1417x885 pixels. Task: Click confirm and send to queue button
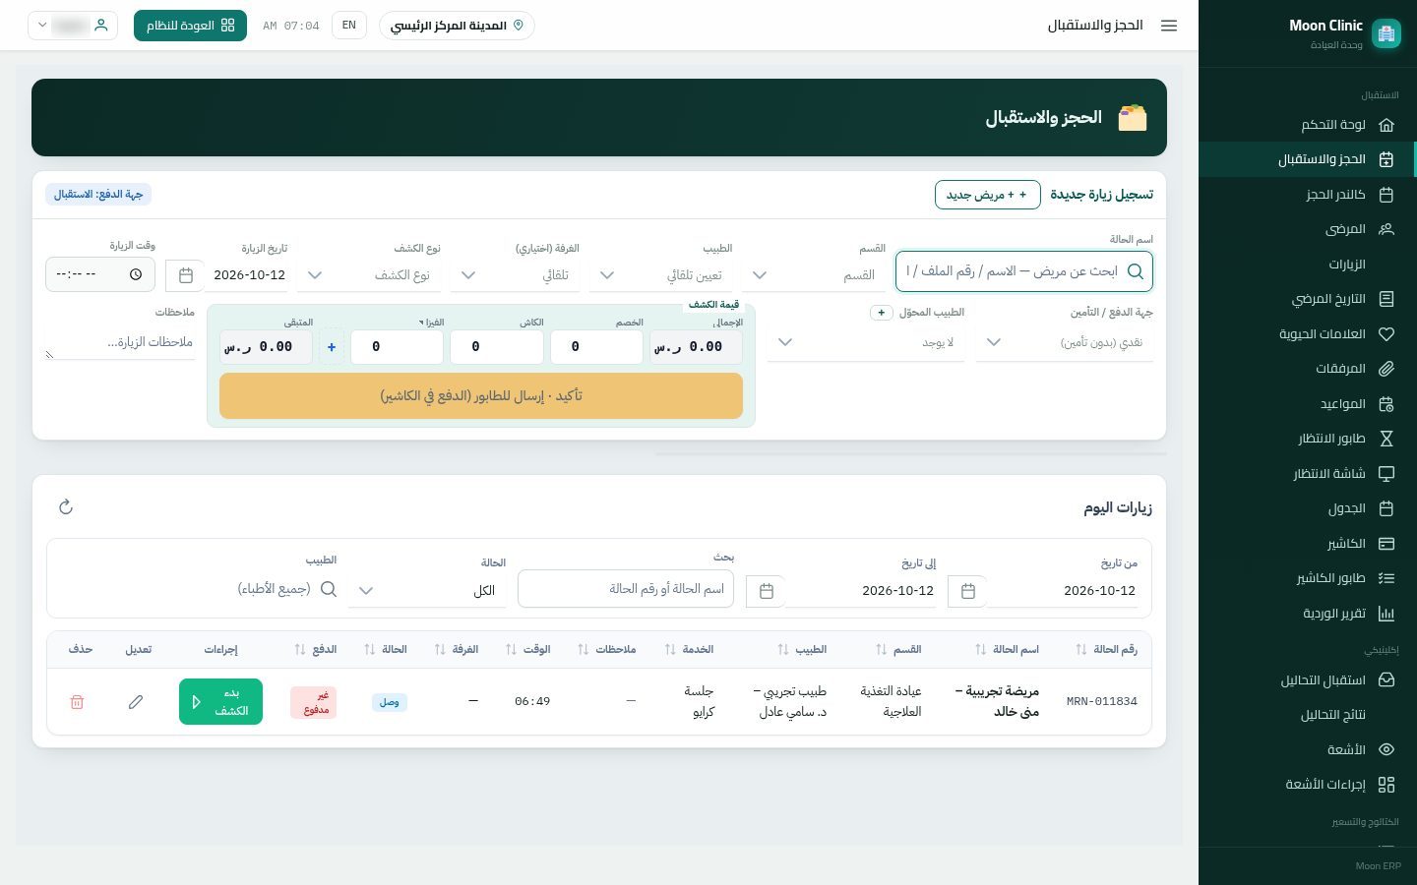[x=481, y=395]
